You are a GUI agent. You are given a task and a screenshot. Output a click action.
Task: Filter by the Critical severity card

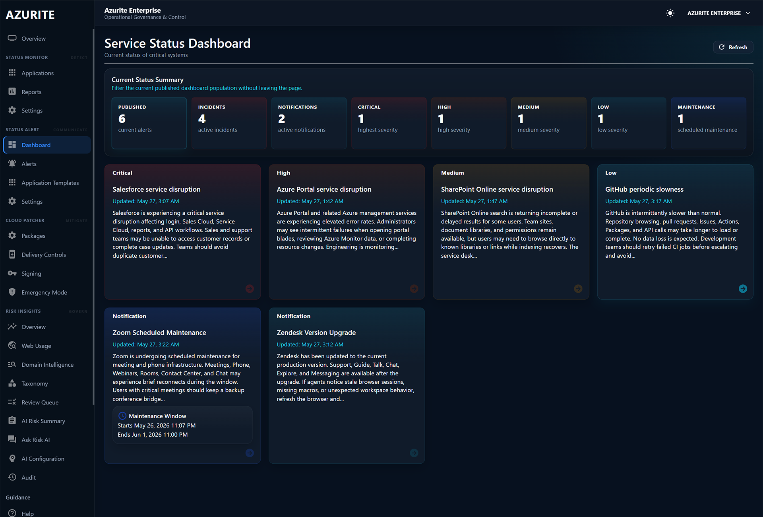[x=389, y=123]
